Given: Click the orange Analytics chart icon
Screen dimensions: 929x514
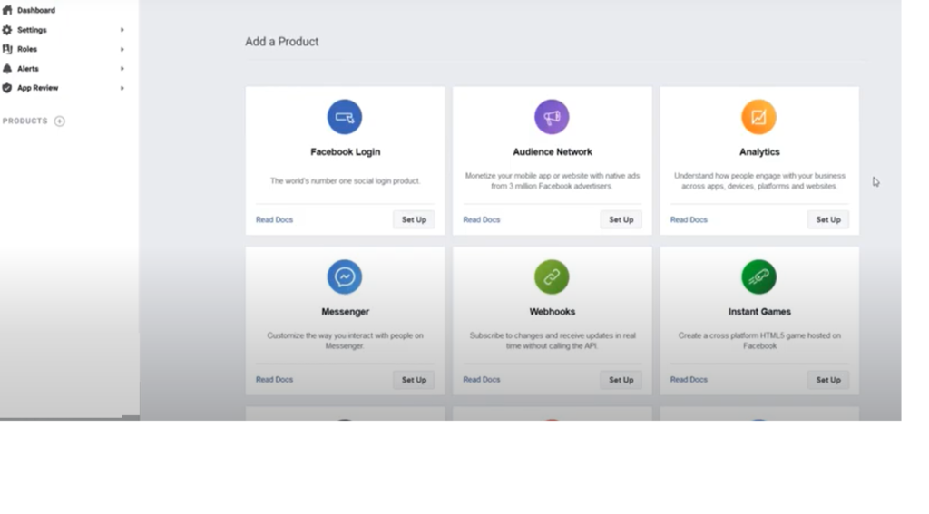Looking at the screenshot, I should point(759,117).
